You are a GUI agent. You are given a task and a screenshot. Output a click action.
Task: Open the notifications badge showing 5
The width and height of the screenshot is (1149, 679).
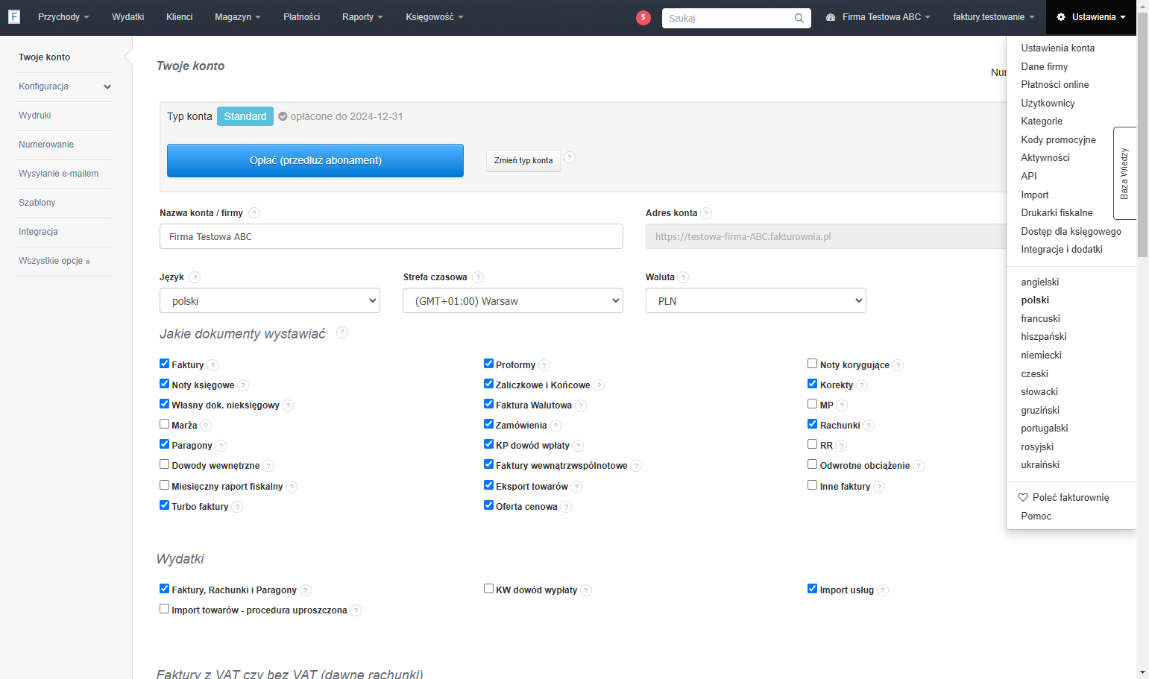(x=643, y=17)
